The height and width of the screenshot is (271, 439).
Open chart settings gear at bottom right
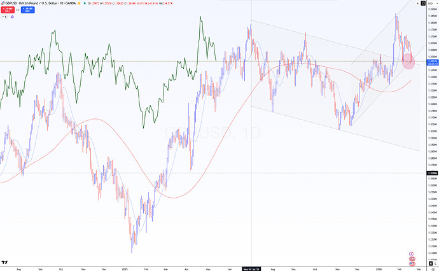[x=433, y=269]
